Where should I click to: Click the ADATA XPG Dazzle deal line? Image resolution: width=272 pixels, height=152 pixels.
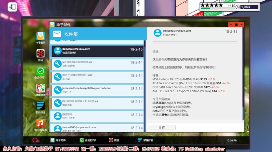click(191, 83)
